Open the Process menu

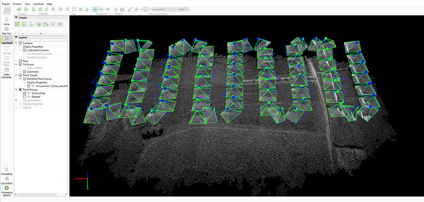tap(17, 4)
